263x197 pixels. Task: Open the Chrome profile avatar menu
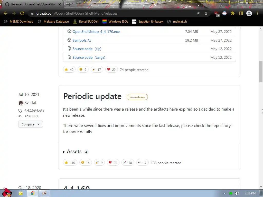[x=249, y=13]
